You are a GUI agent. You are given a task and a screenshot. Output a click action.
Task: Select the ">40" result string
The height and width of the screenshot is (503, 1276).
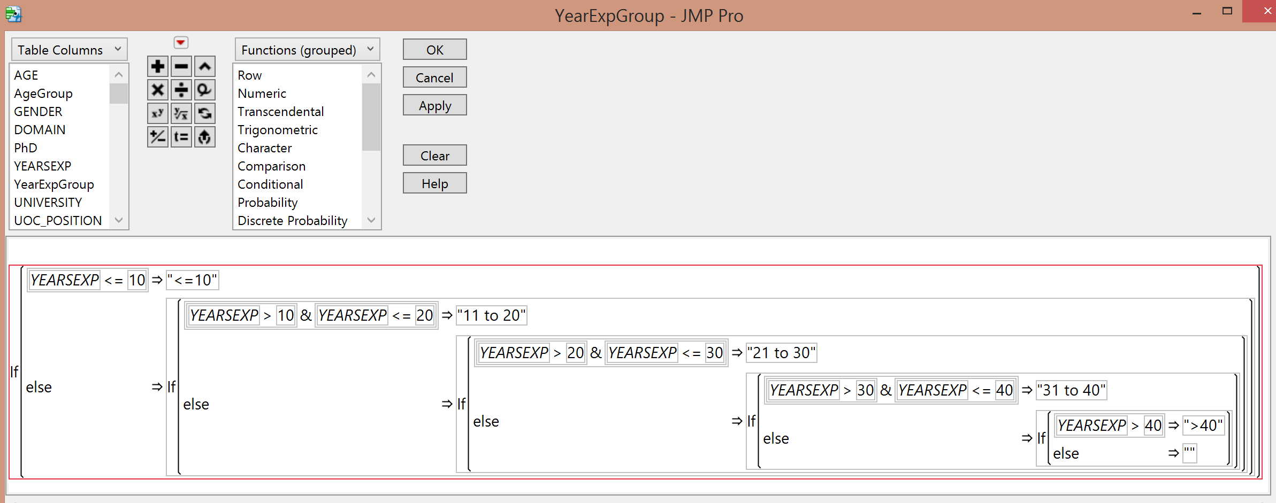(1204, 425)
